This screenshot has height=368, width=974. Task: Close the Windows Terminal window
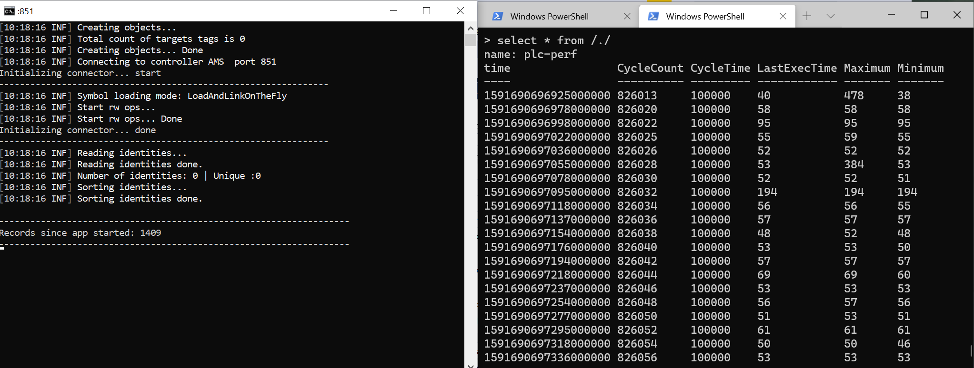(x=957, y=15)
